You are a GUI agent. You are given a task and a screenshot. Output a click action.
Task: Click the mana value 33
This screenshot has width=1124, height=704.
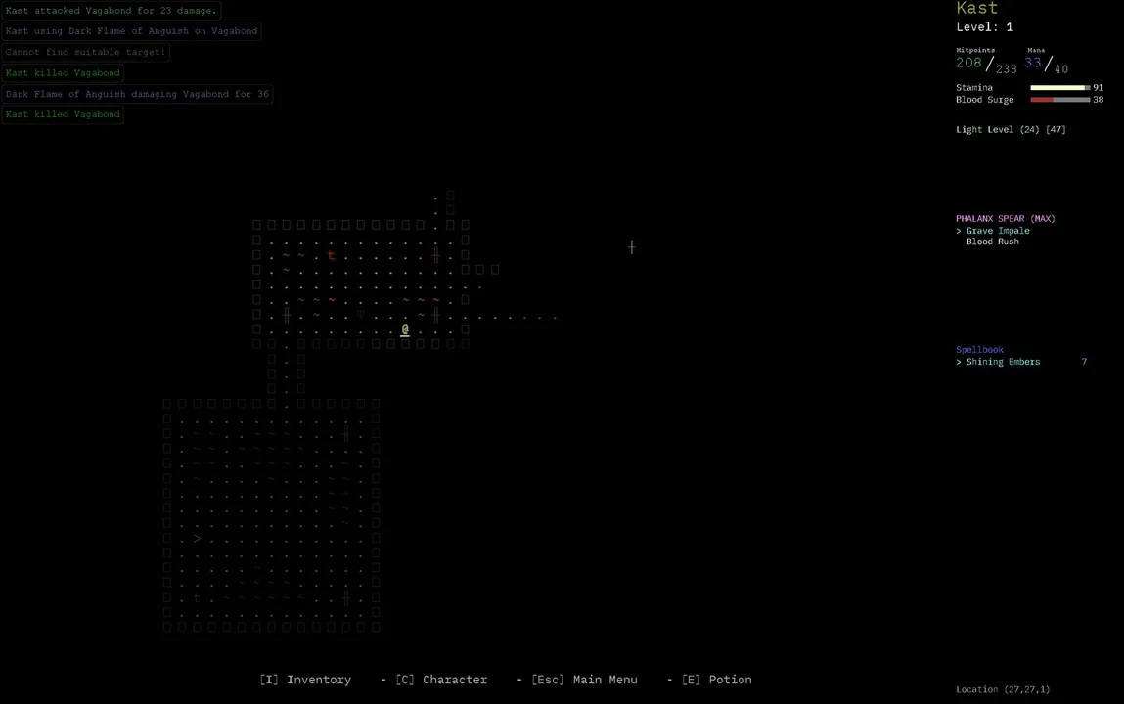pos(1032,63)
